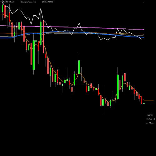156x156 pixels.
Task: Click the 'Weekly Charts' title text
Action: (x=9, y=2)
